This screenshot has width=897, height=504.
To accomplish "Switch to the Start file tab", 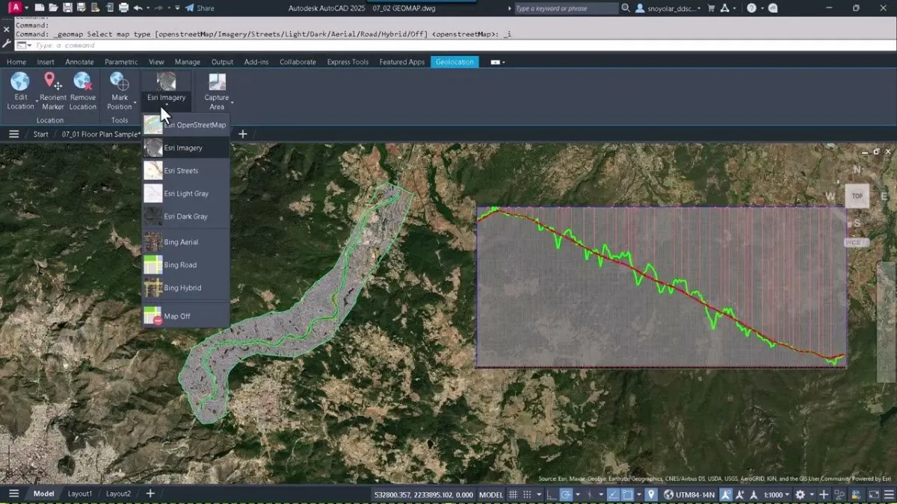I will 40,134.
